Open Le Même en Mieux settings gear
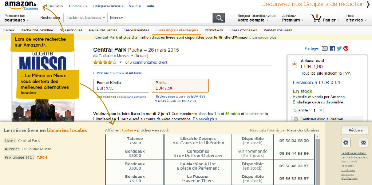This screenshot has width=372, height=185. coord(346,142)
